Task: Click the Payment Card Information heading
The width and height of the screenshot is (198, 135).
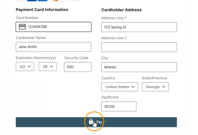Action: 42,10
